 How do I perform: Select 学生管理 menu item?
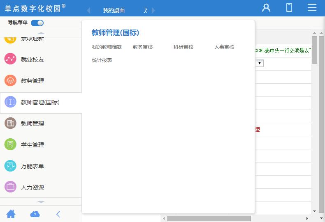tap(32, 145)
